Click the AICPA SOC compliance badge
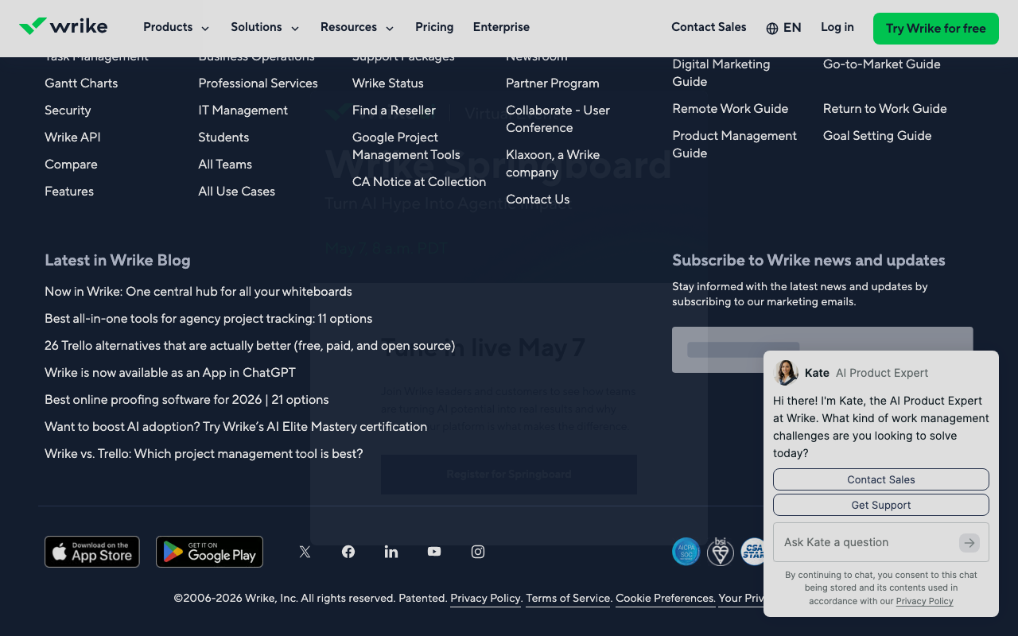Screen dimensions: 1018x636 coord(686,552)
